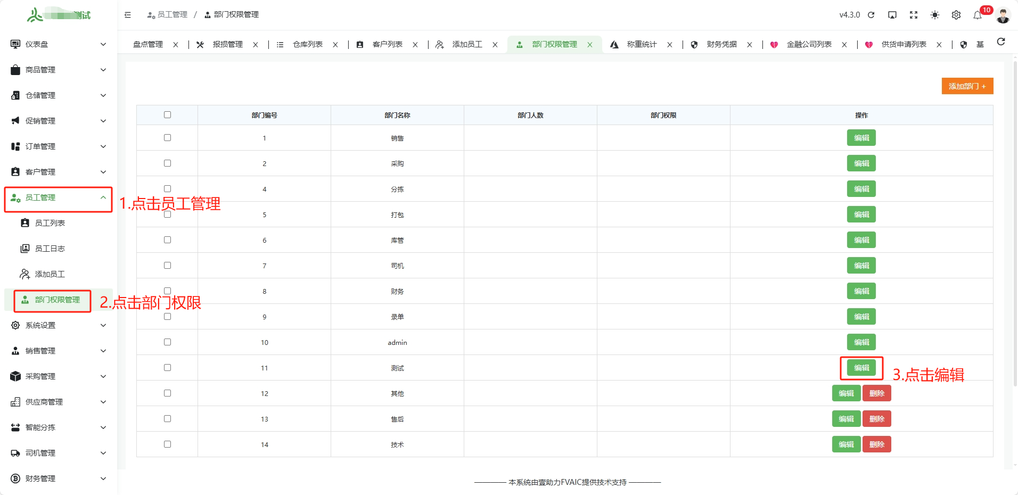Click the version refresh icon beside v4.3.0
Screen dimensions: 1018x495
click(871, 15)
